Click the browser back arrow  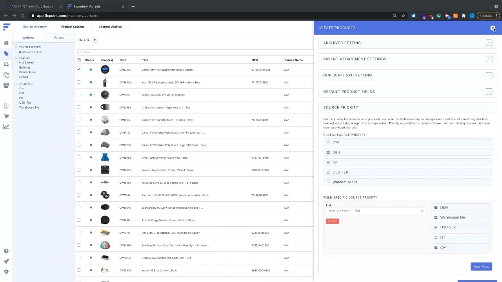pos(5,16)
